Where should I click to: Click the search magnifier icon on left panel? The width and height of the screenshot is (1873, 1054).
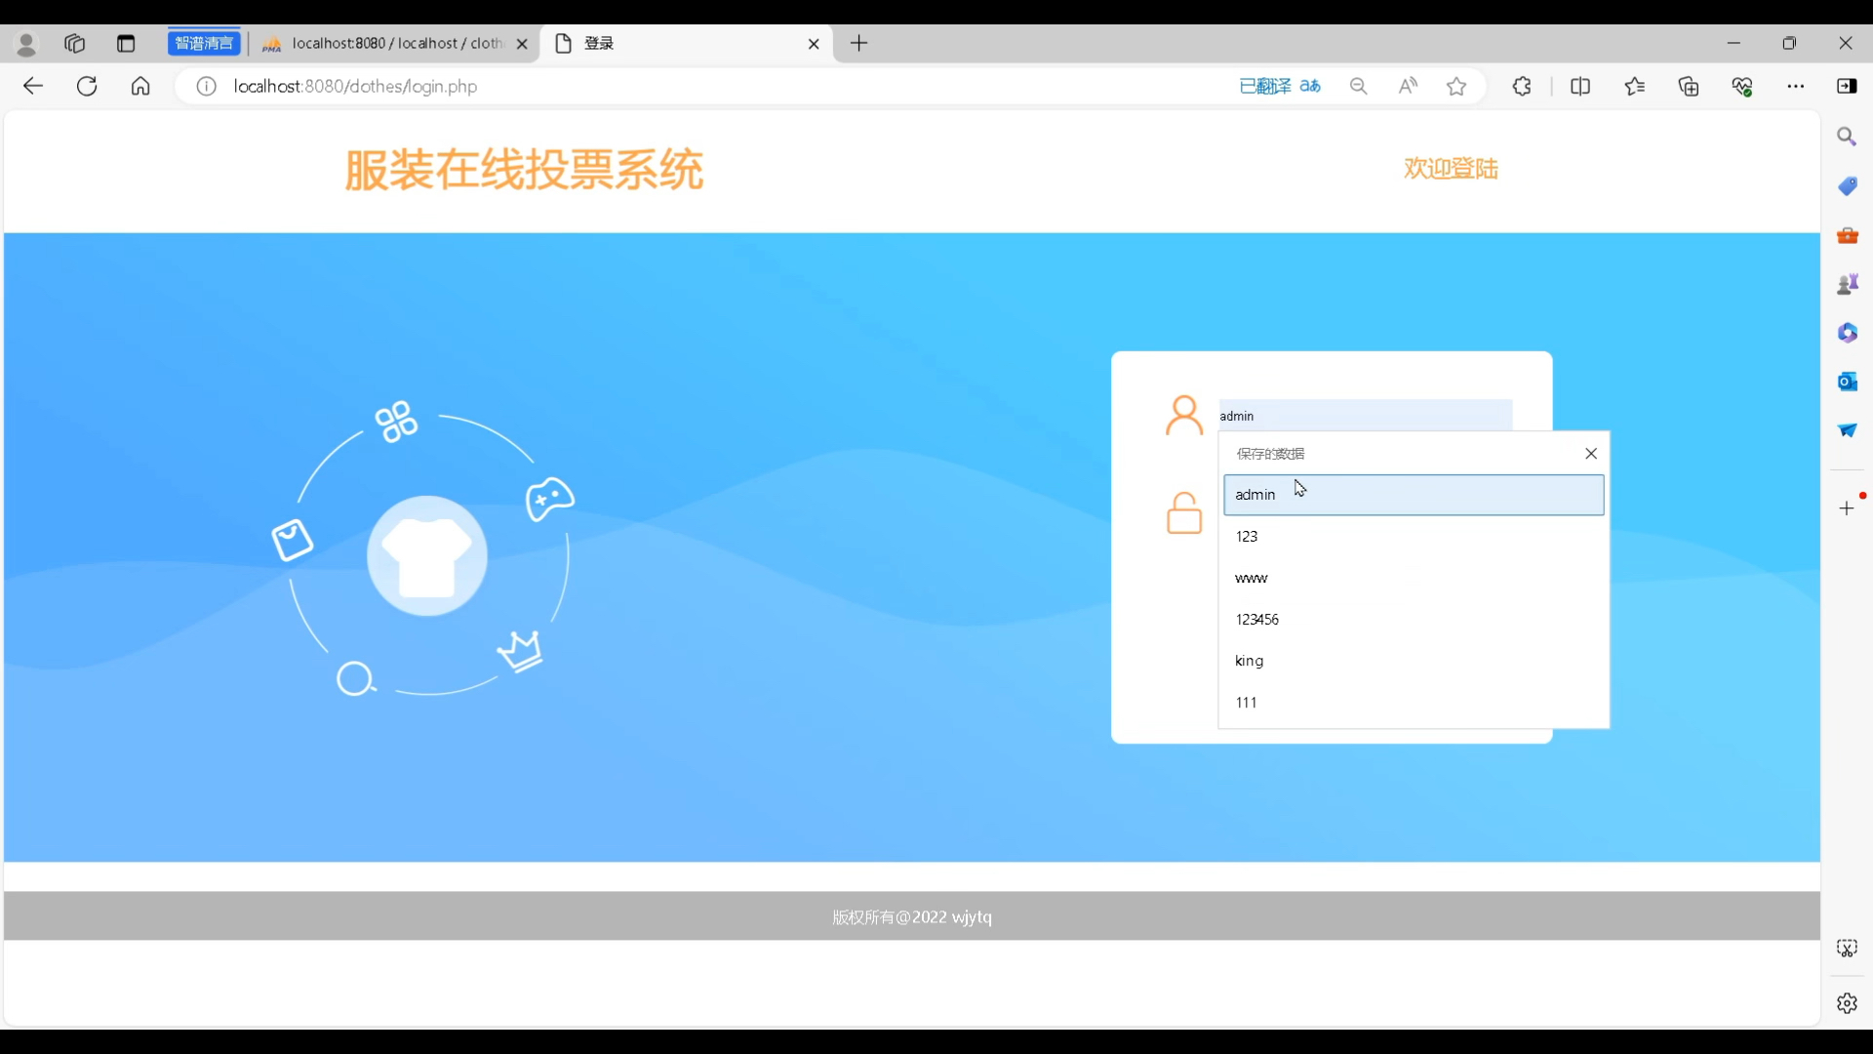(x=356, y=678)
